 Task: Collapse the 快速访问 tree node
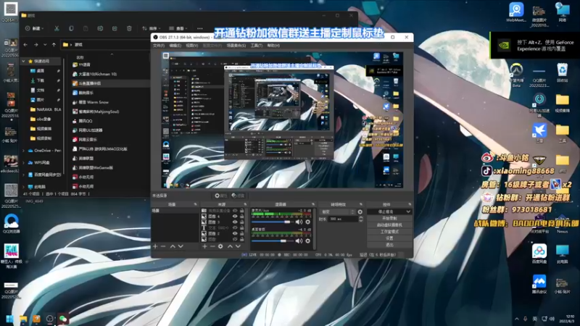[24, 61]
